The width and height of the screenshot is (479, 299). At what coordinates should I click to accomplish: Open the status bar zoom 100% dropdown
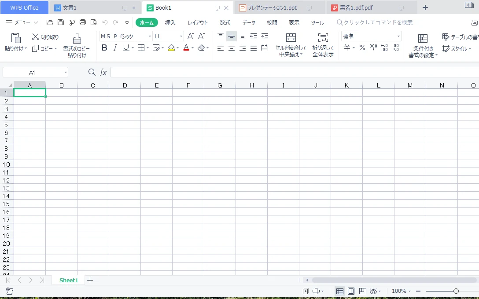pos(402,291)
